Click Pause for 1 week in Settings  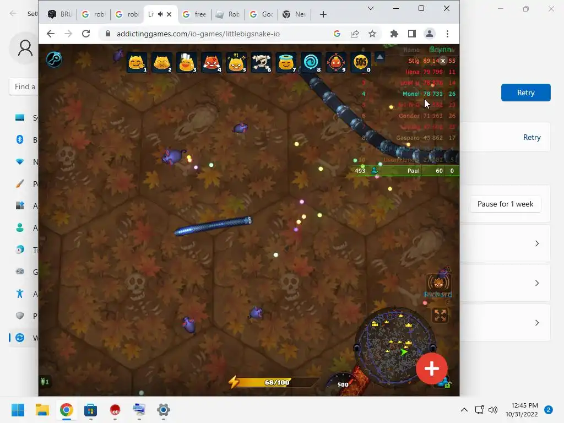click(506, 204)
